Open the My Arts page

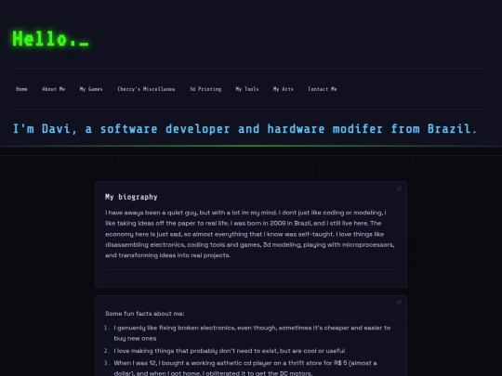pos(283,89)
